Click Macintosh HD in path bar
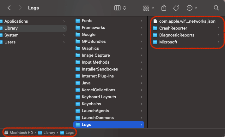This screenshot has height=137, width=225. point(21,133)
